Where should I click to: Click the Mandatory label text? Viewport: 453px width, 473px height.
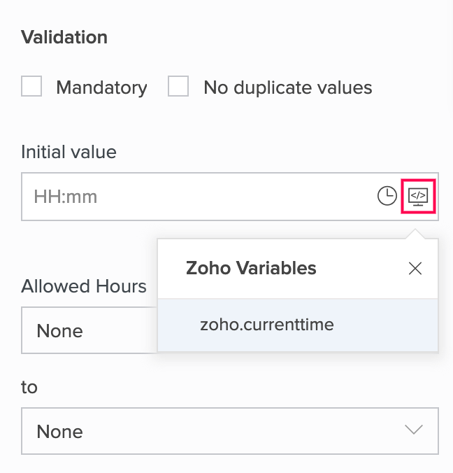[101, 87]
